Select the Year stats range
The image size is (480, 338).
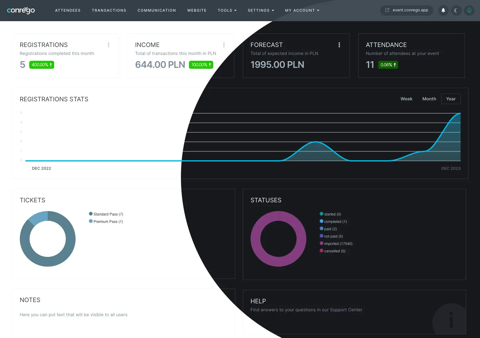(x=451, y=99)
